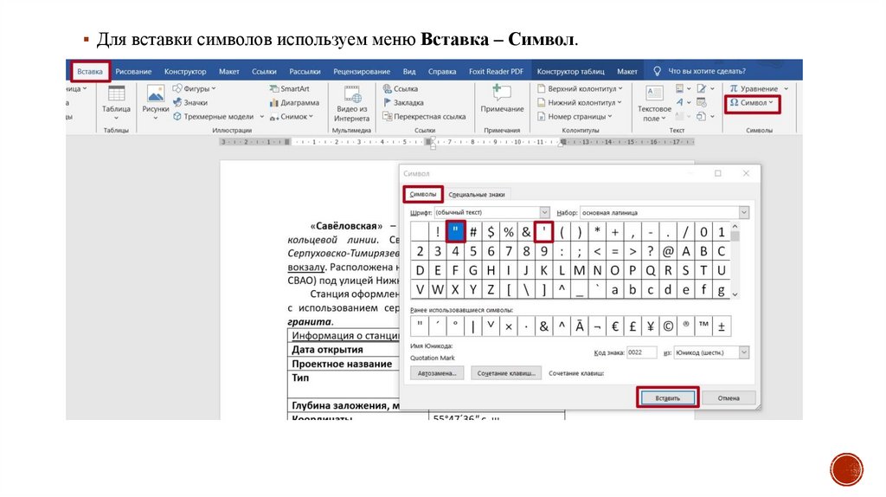Viewport: 886px width, 497px height.
Task: Click the Код знака input field
Action: point(641,352)
